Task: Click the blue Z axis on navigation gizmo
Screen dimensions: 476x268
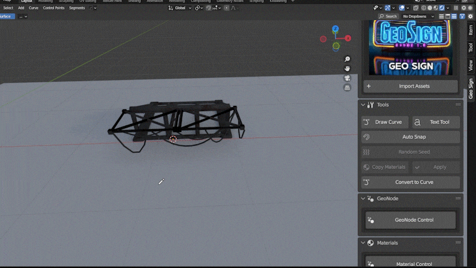Action: pos(335,28)
